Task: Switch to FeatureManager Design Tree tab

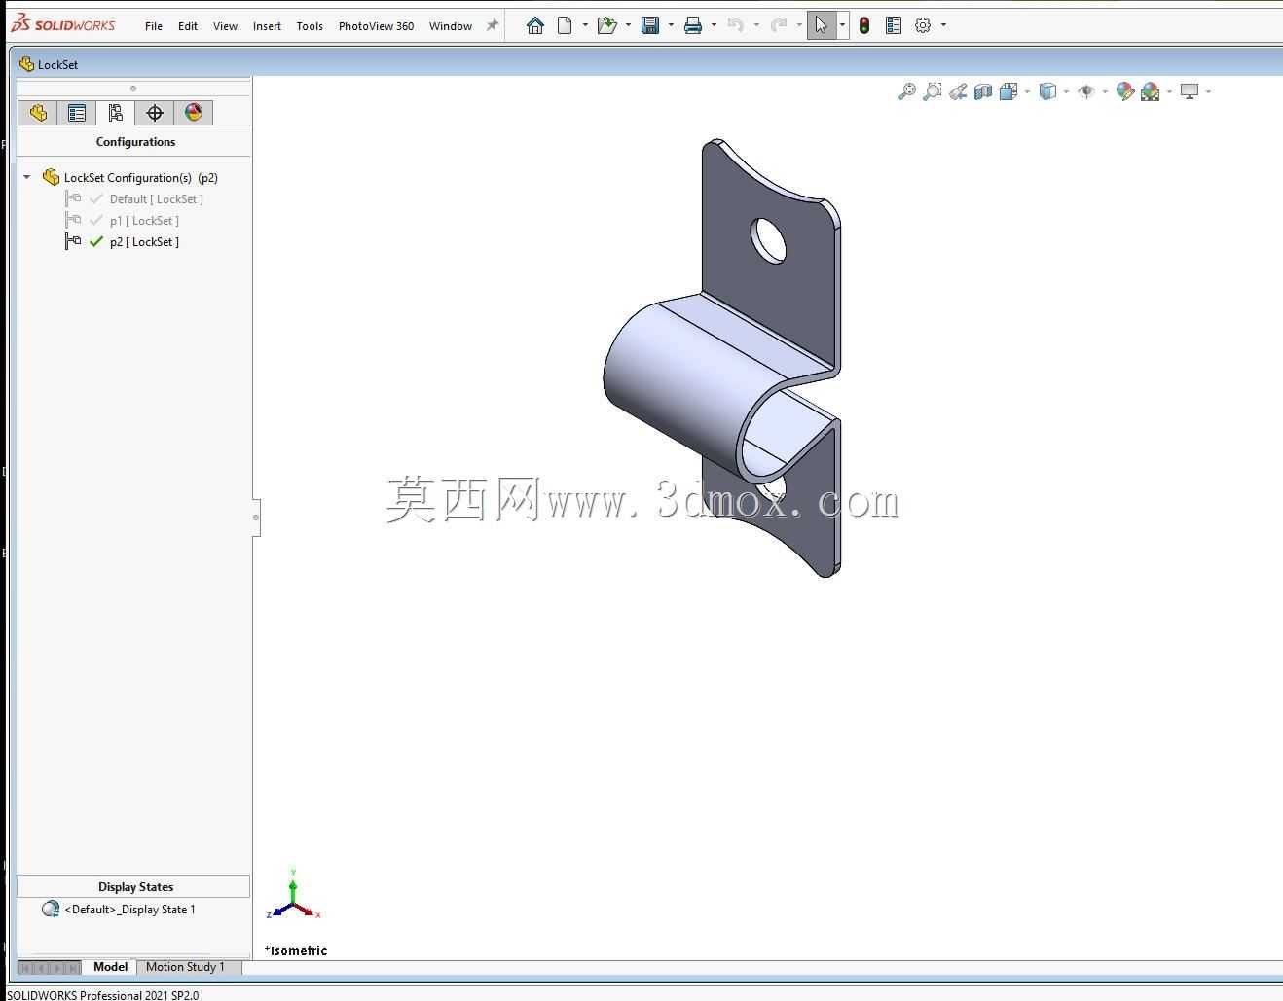Action: 38,113
